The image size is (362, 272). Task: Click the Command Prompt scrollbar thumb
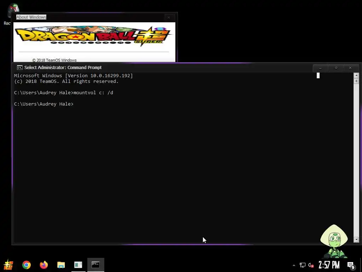[x=356, y=81]
